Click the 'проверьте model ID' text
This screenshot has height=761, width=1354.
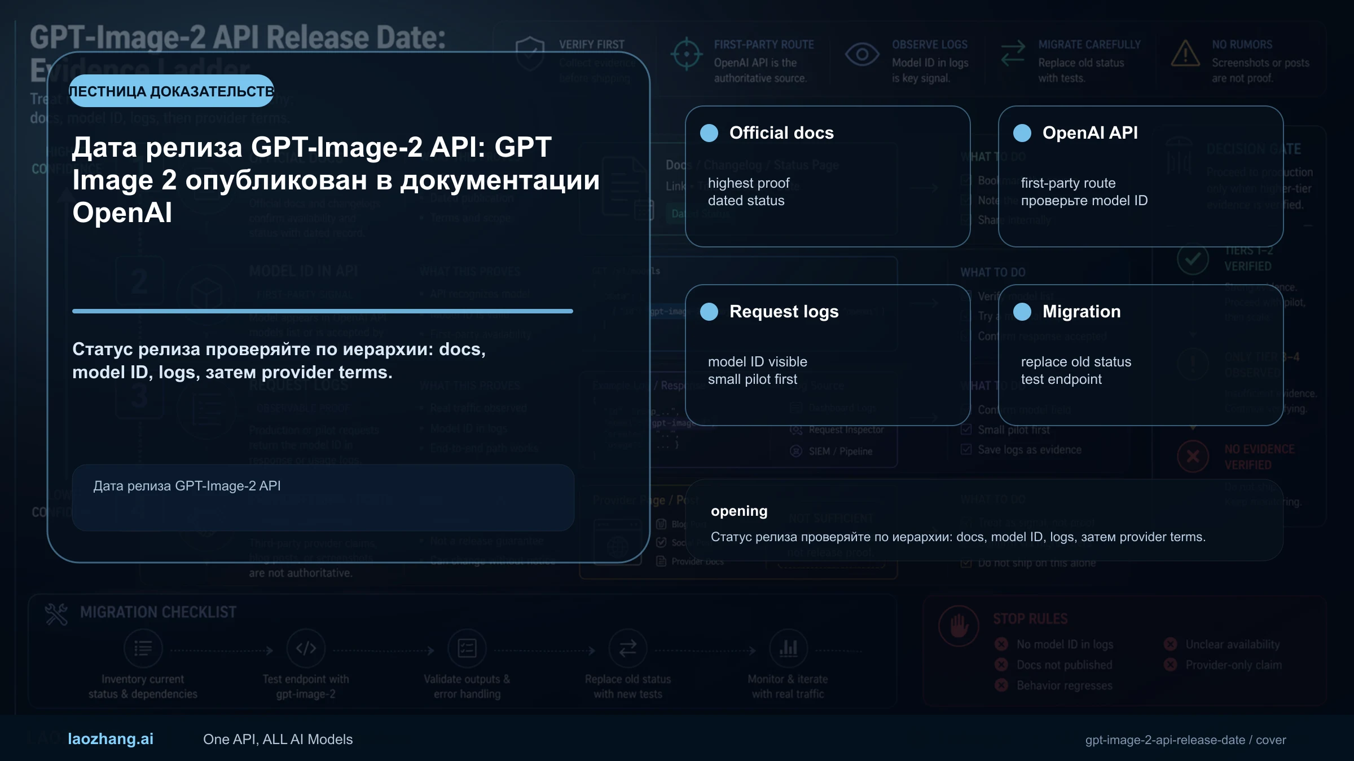click(x=1084, y=201)
